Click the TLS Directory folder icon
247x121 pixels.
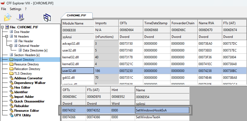click(11, 73)
